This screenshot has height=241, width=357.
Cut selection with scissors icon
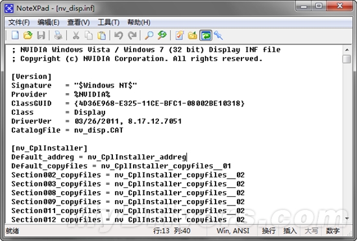[x=76, y=36]
